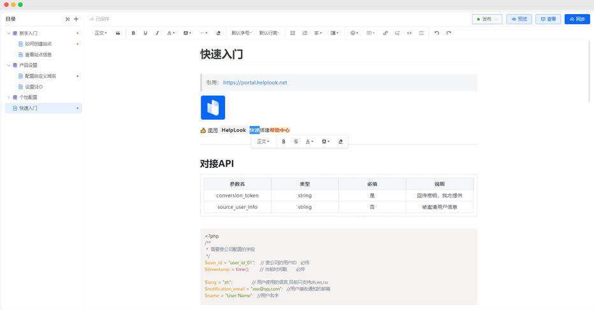Click the 快速入门 page title
The image size is (594, 310).
click(222, 54)
